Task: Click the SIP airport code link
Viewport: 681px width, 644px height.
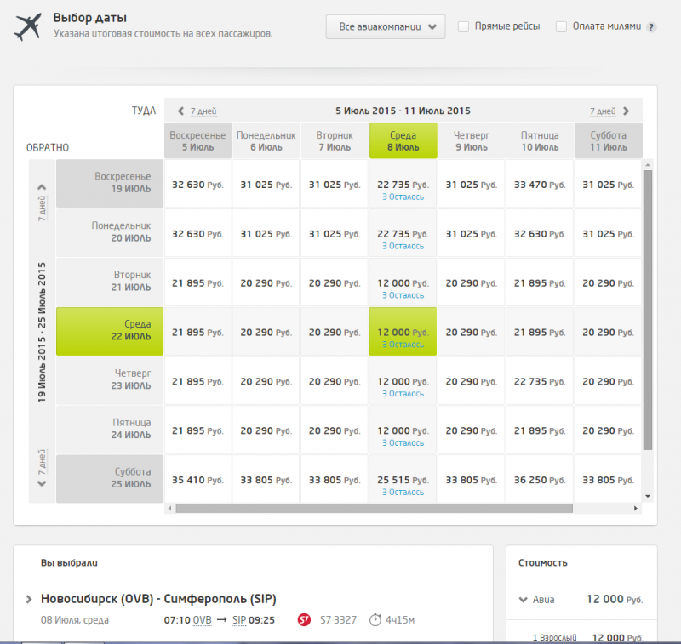Action: coord(239,620)
